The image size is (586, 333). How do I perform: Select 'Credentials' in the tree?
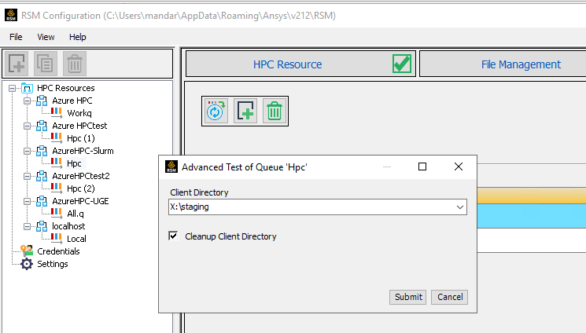(58, 251)
